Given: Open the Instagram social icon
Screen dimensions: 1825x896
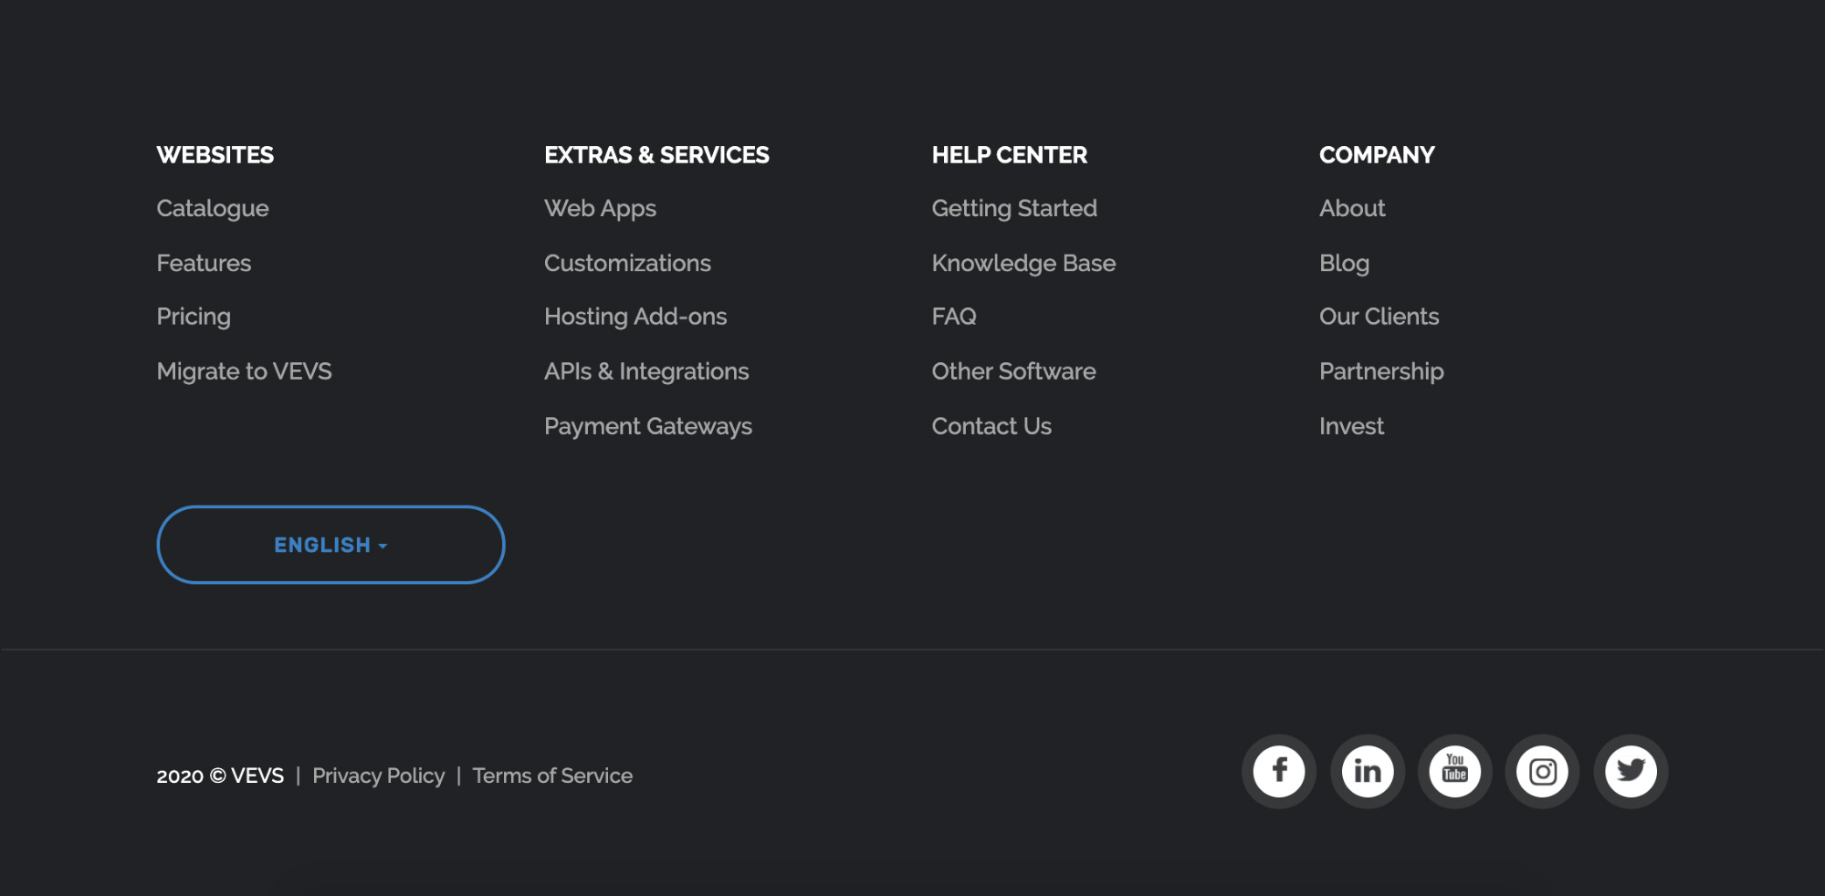Looking at the screenshot, I should 1542,772.
